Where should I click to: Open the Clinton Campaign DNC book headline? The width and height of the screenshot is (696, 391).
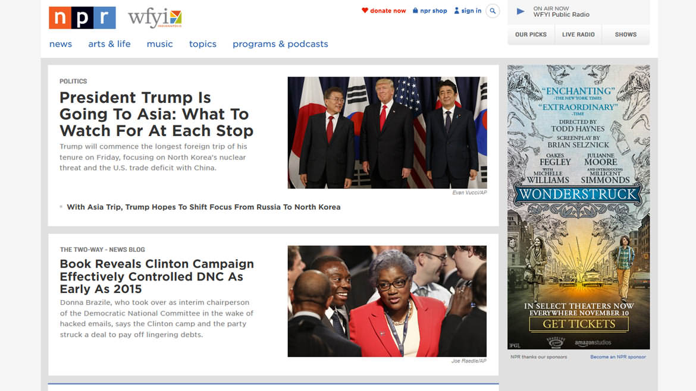click(x=156, y=276)
